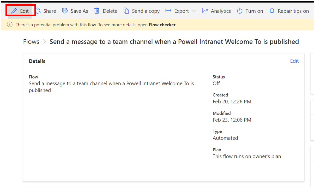Click the Delete trash can icon
The image size is (314, 187).
coord(97,11)
